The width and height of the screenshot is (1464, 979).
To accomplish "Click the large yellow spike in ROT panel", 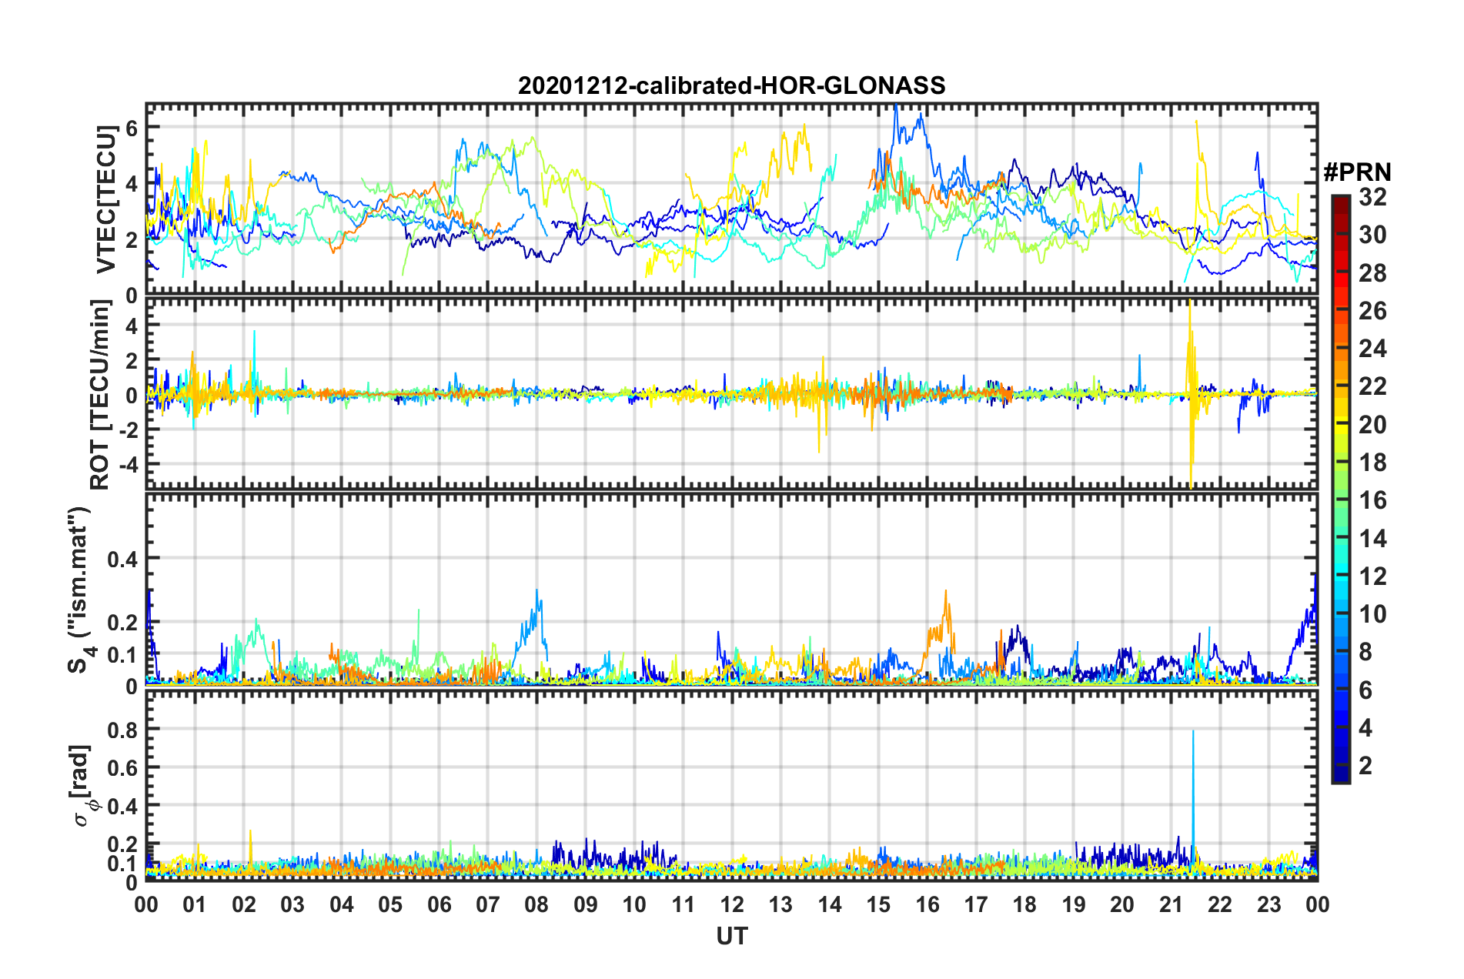I will click(1191, 394).
